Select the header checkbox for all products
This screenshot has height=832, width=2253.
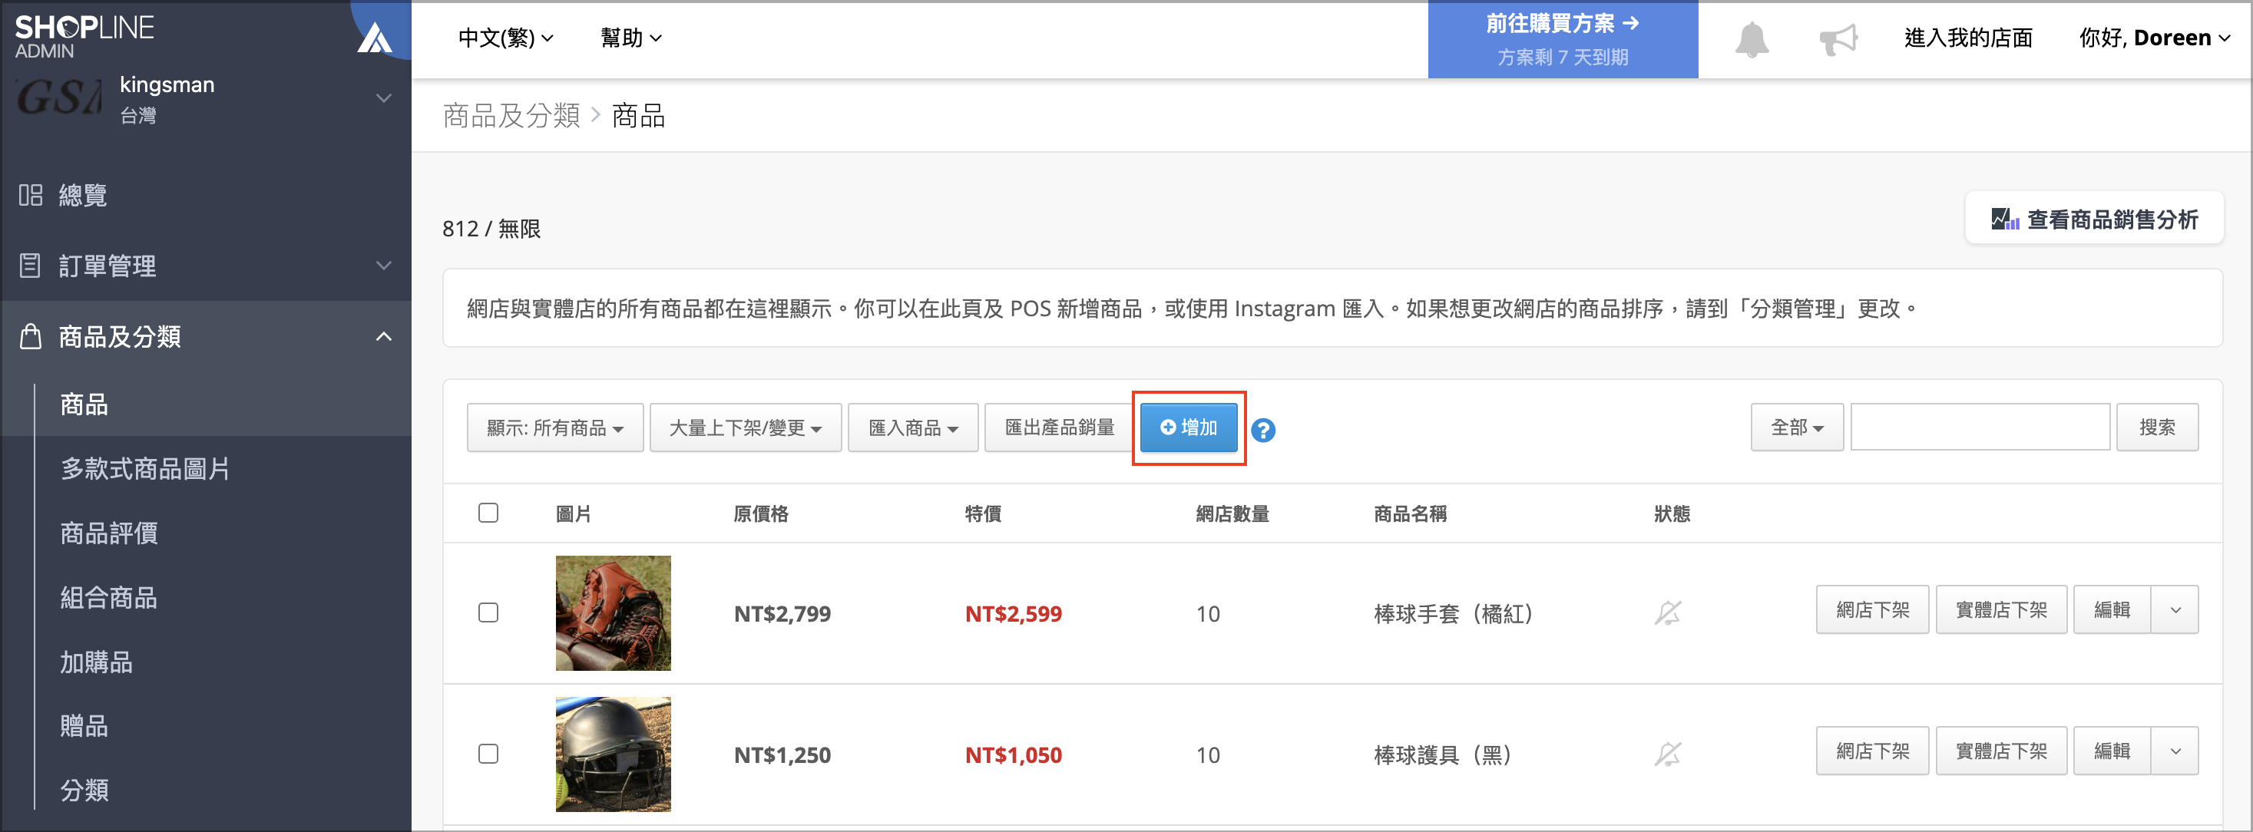pos(488,512)
